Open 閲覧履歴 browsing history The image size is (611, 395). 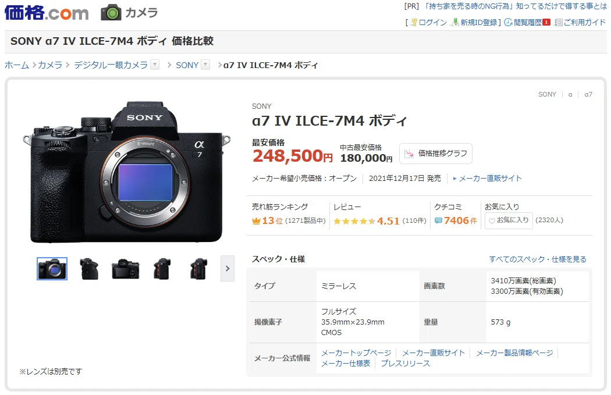528,23
